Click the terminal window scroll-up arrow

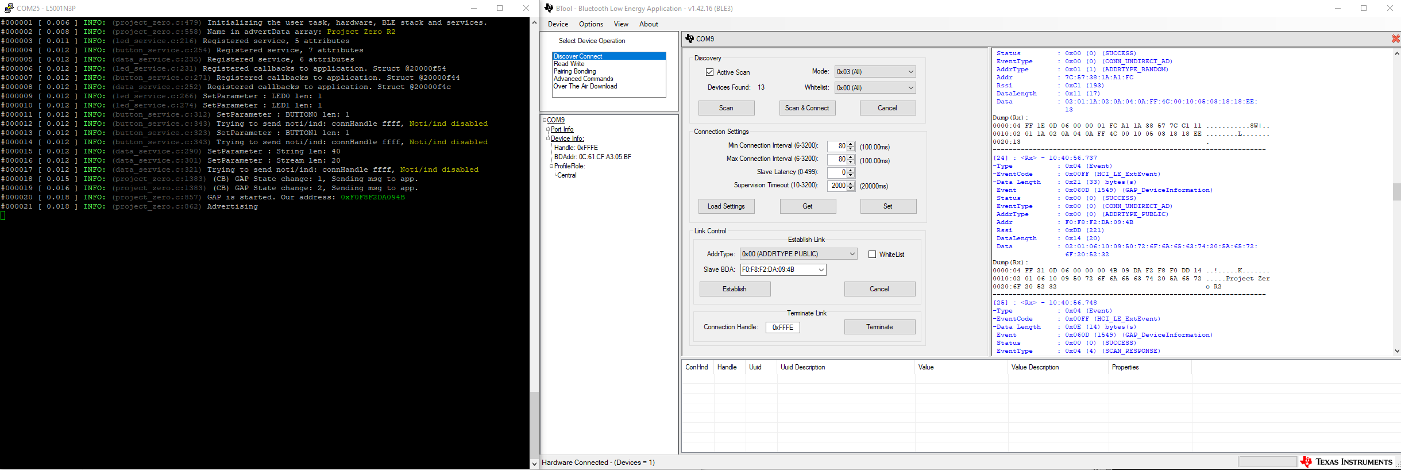click(x=534, y=23)
